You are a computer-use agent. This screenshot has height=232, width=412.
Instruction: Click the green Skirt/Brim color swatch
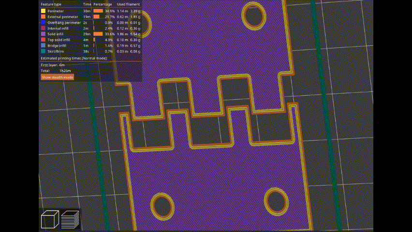click(43, 51)
